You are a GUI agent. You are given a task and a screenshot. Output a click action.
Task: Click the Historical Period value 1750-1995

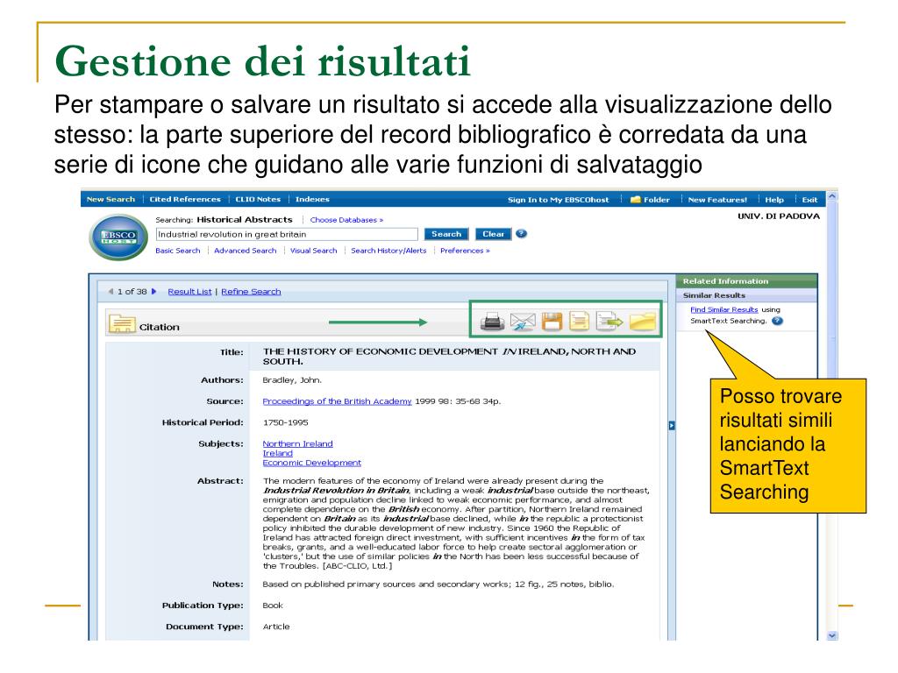pos(285,422)
